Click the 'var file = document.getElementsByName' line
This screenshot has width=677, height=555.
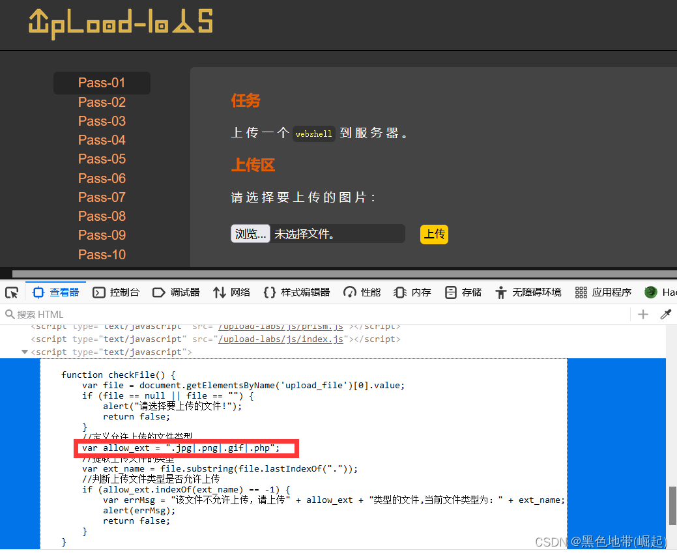point(243,385)
